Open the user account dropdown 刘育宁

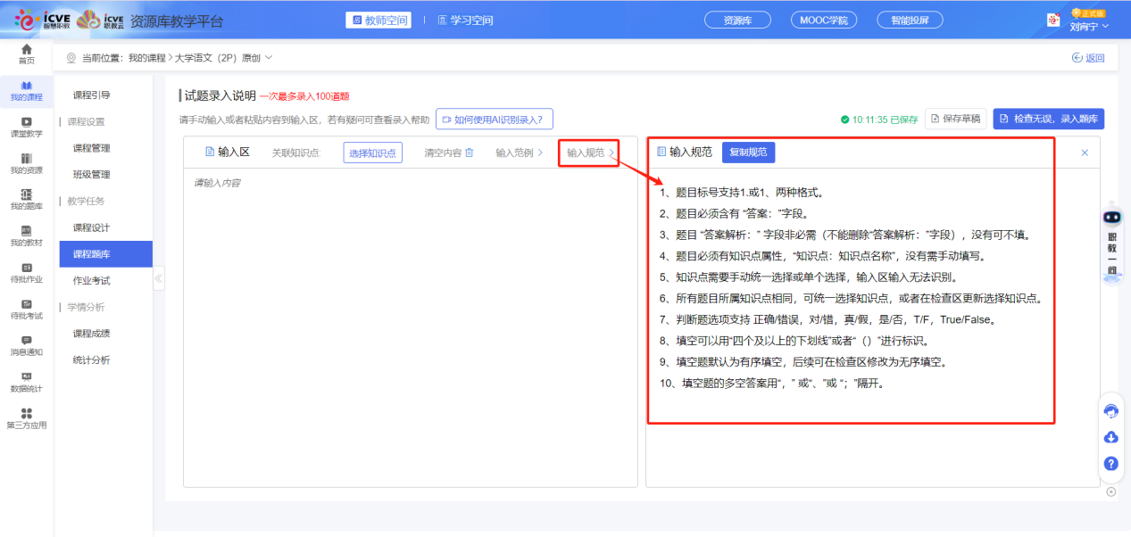pyautogui.click(x=1089, y=27)
